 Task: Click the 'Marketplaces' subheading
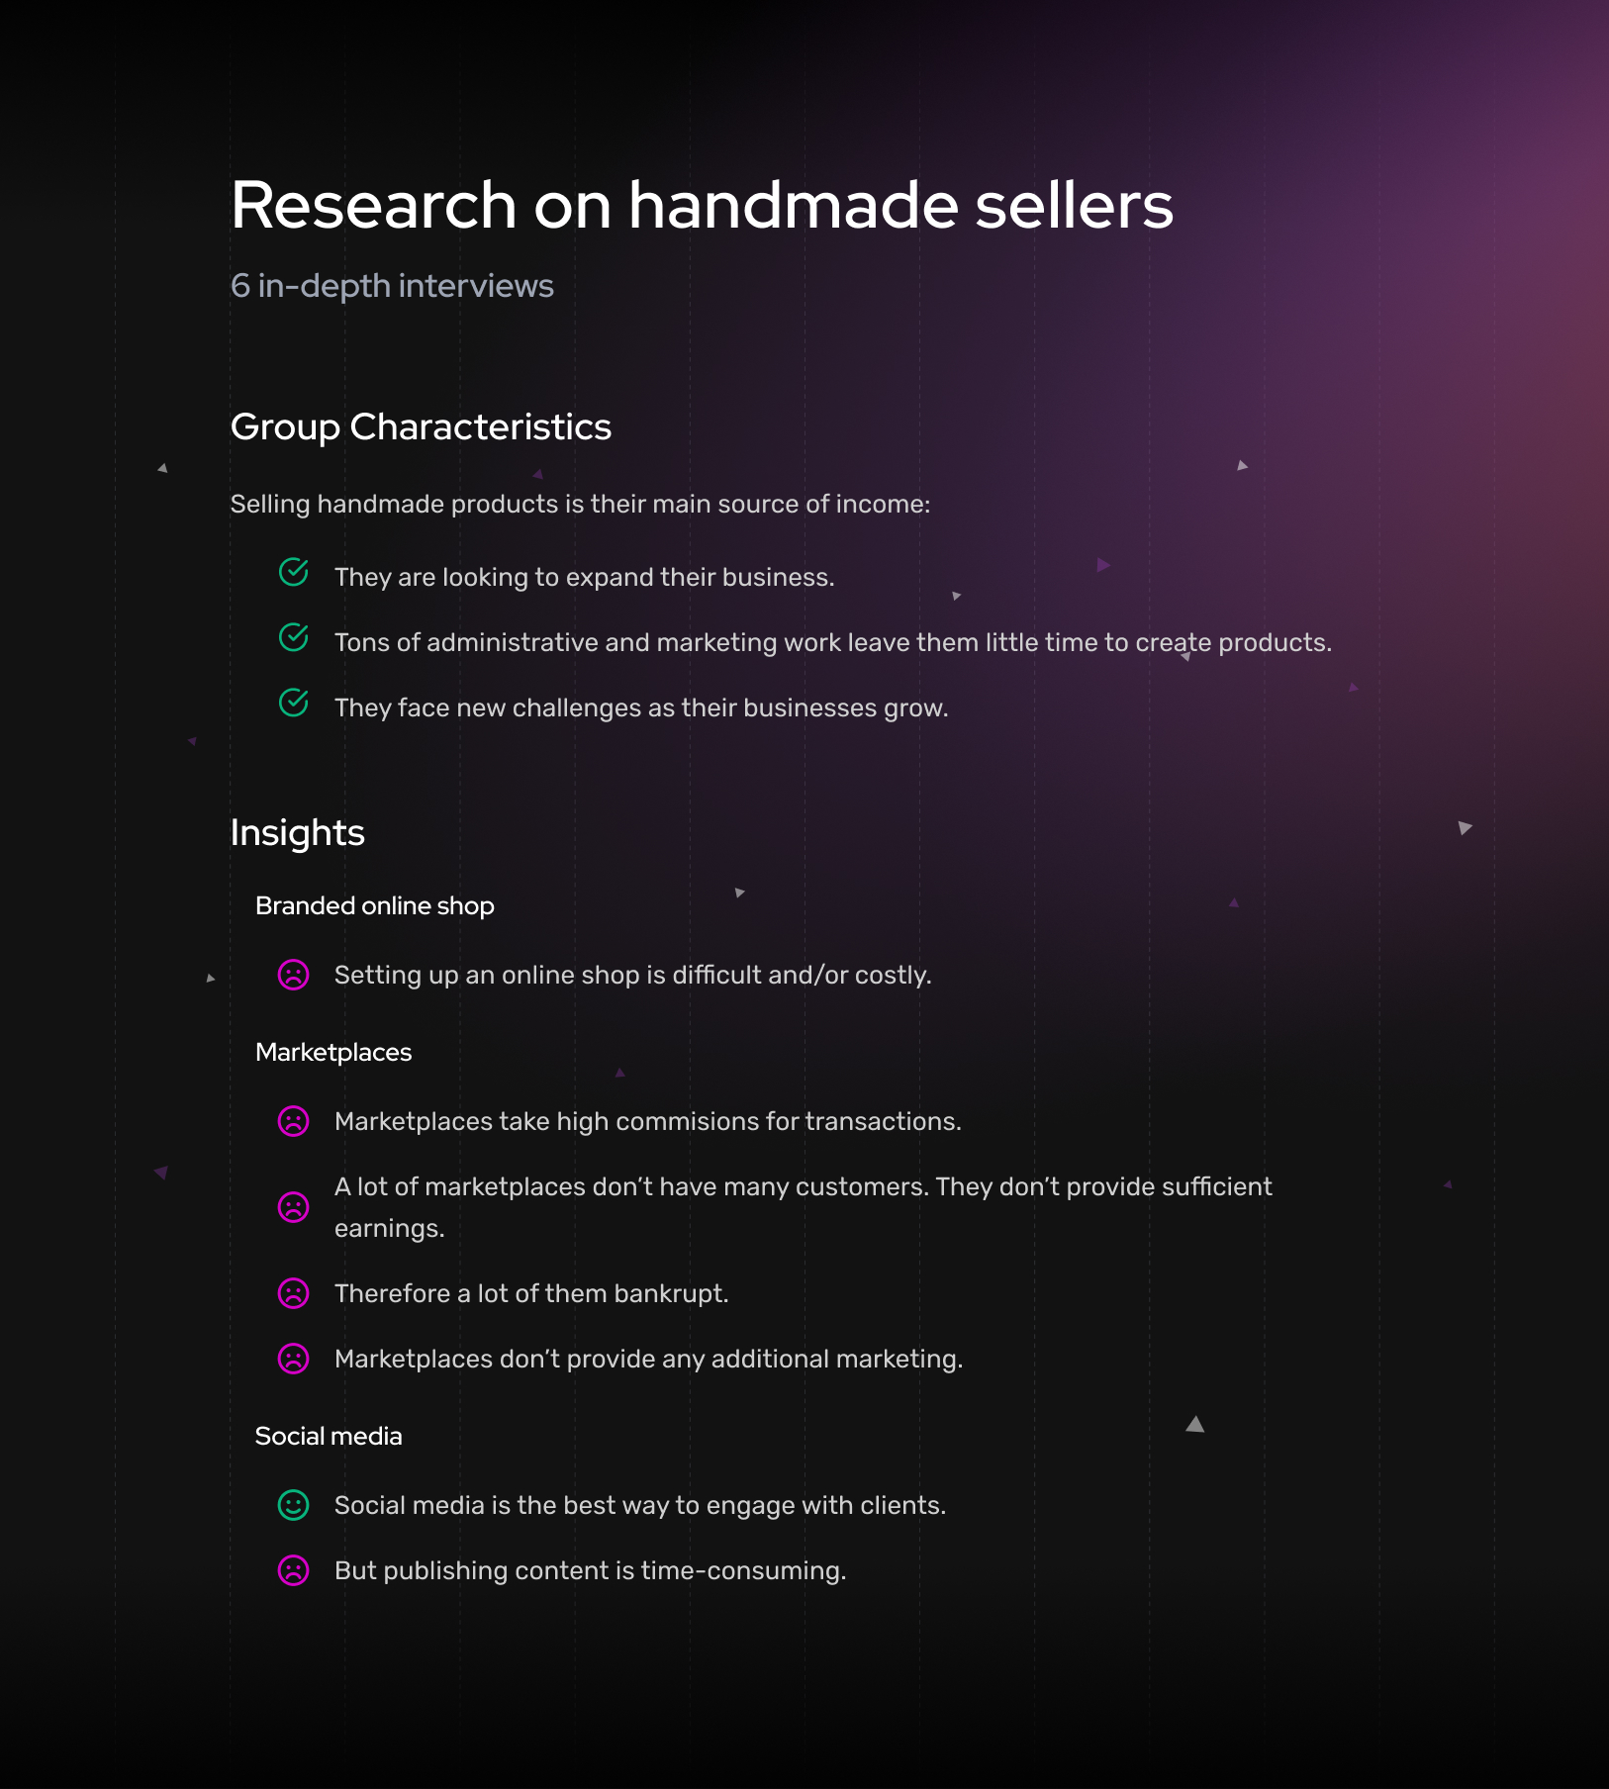coord(333,1053)
